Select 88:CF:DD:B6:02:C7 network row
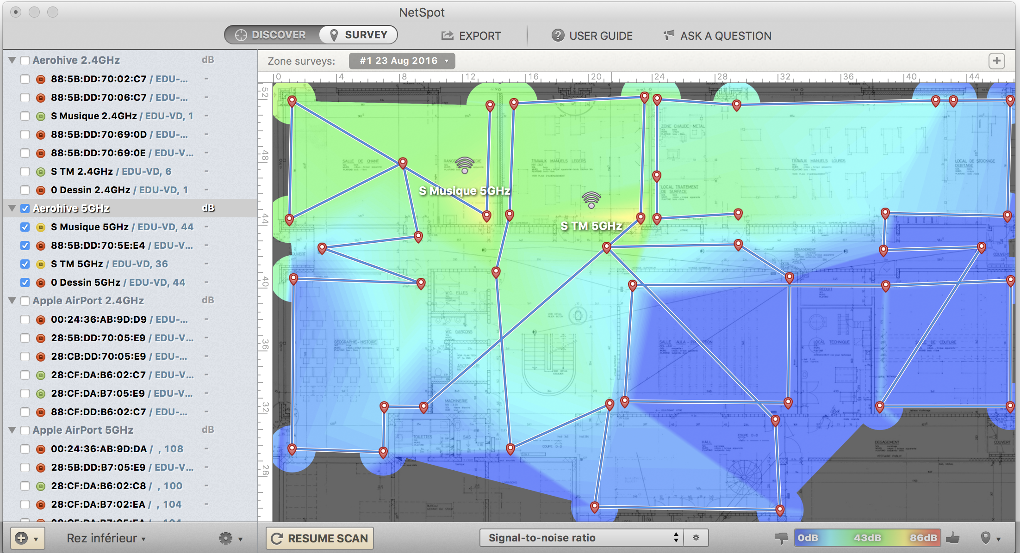The width and height of the screenshot is (1020, 553). click(130, 412)
